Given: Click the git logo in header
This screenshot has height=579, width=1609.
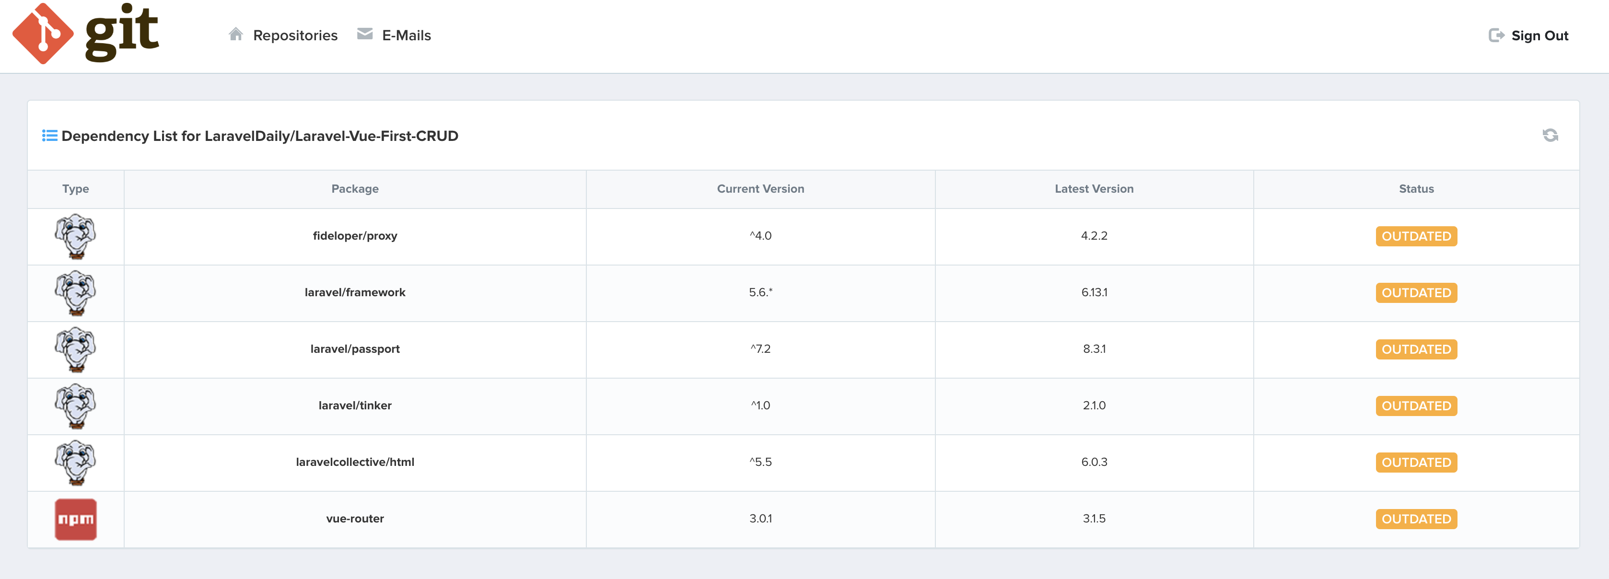Looking at the screenshot, I should (85, 34).
